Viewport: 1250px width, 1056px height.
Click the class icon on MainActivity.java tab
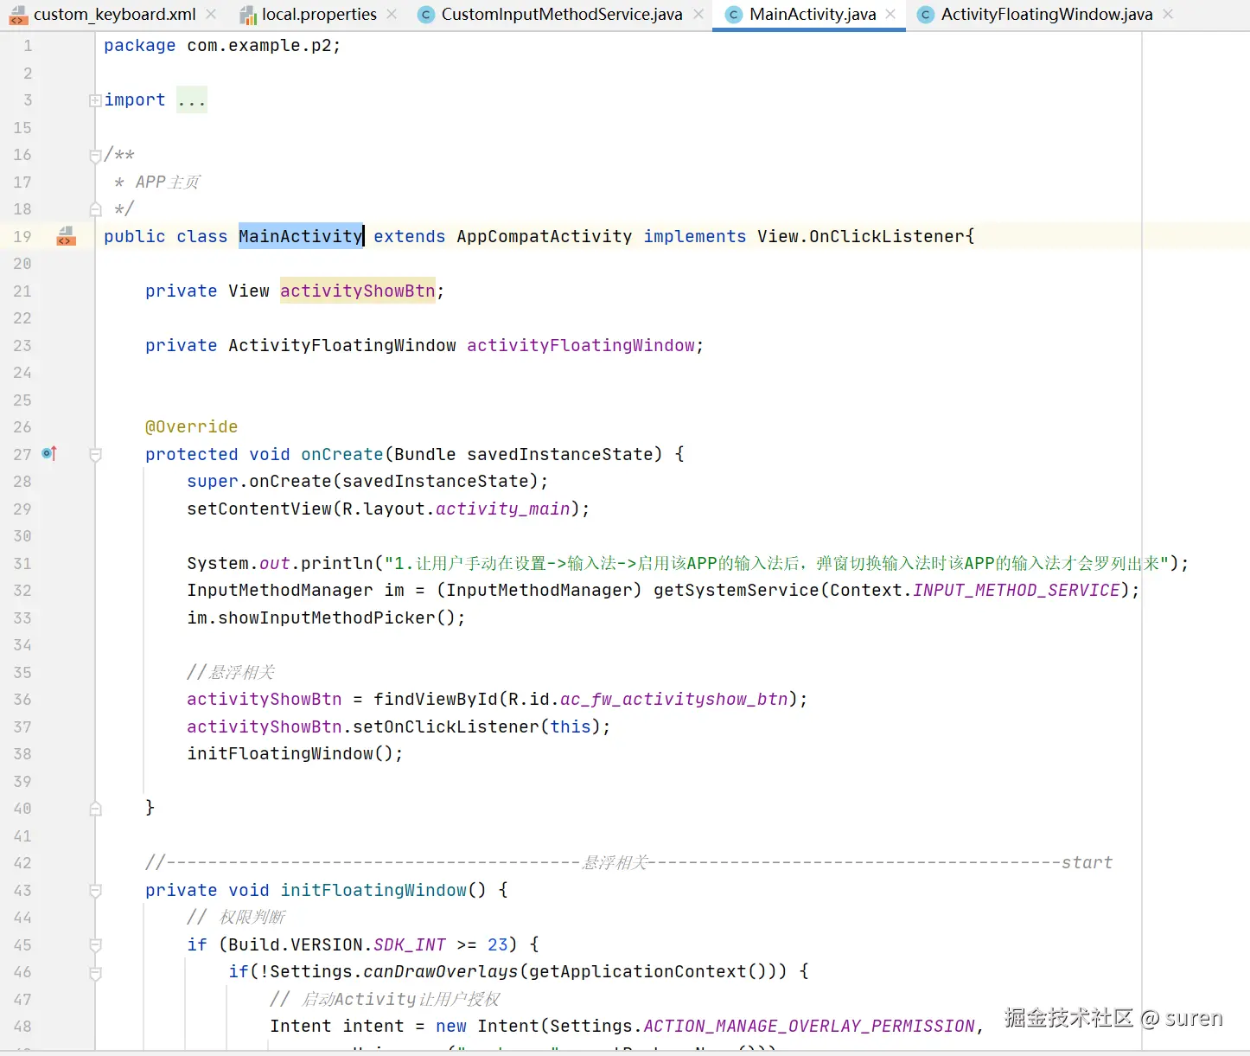734,15
